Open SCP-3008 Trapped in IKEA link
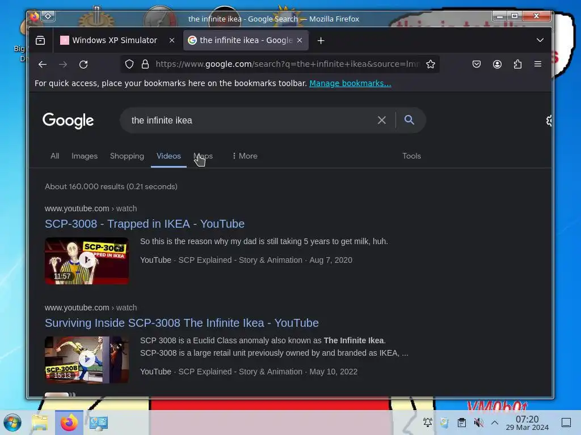 click(145, 224)
